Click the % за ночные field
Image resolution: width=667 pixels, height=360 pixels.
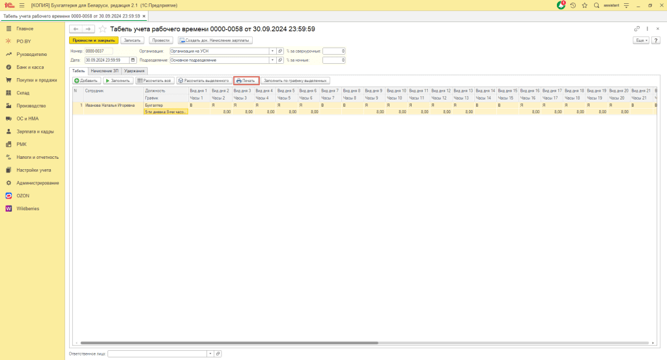(334, 61)
